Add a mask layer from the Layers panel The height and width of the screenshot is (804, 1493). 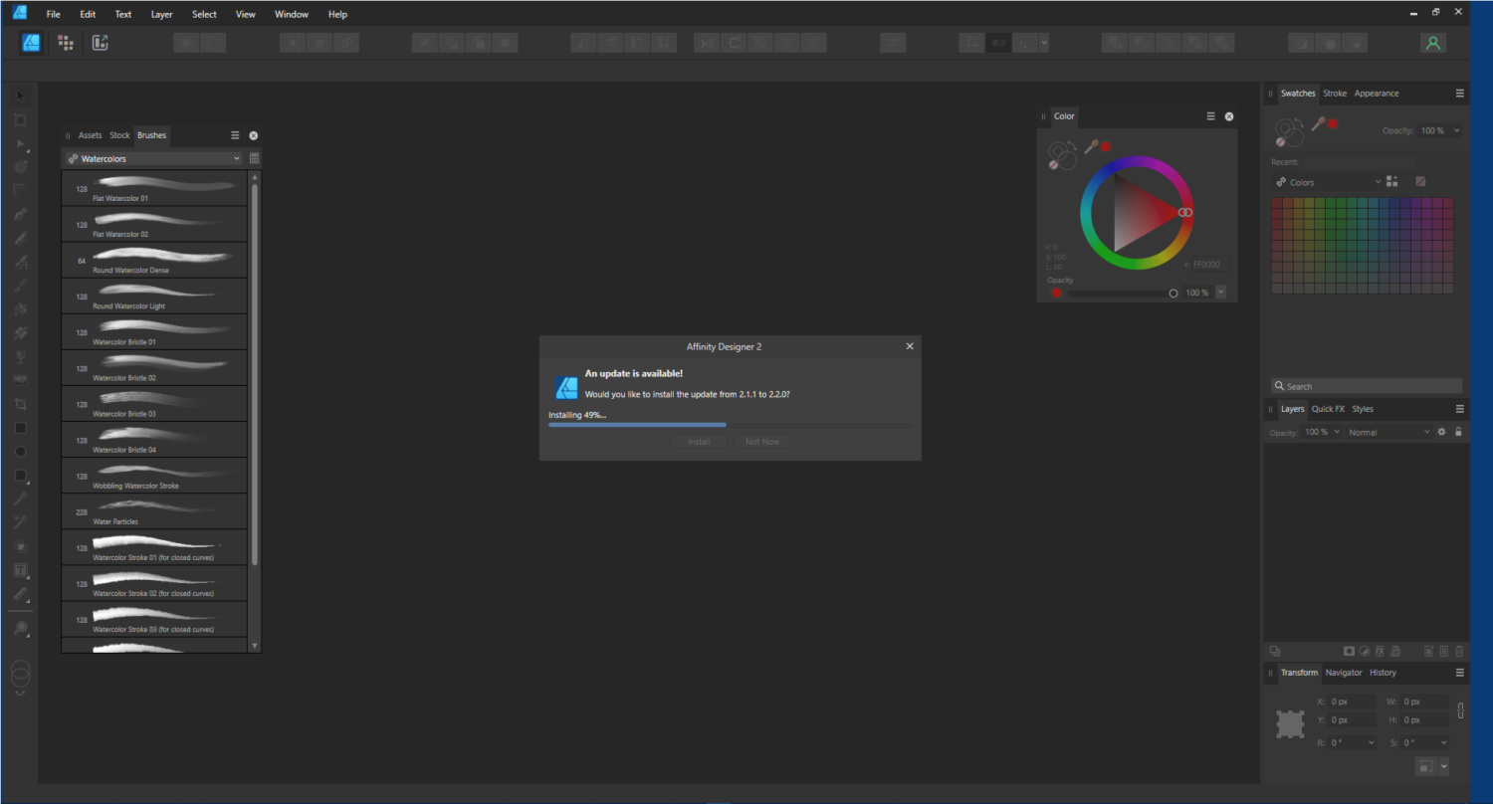point(1350,651)
